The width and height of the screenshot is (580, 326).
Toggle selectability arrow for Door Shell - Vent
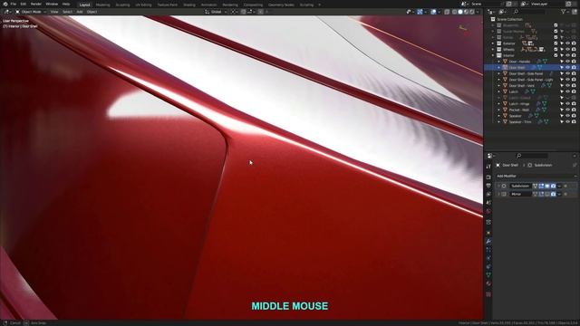point(562,86)
